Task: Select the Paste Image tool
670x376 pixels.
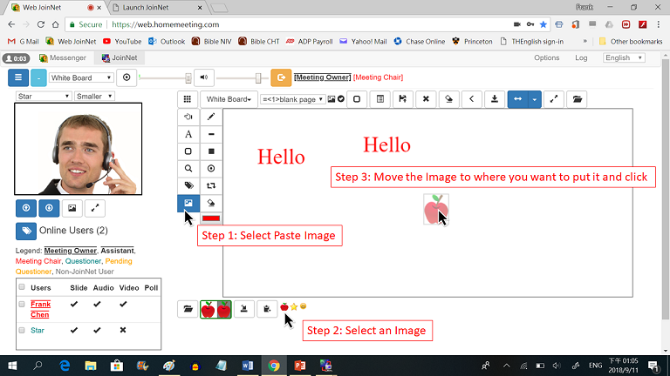Action: tap(188, 203)
